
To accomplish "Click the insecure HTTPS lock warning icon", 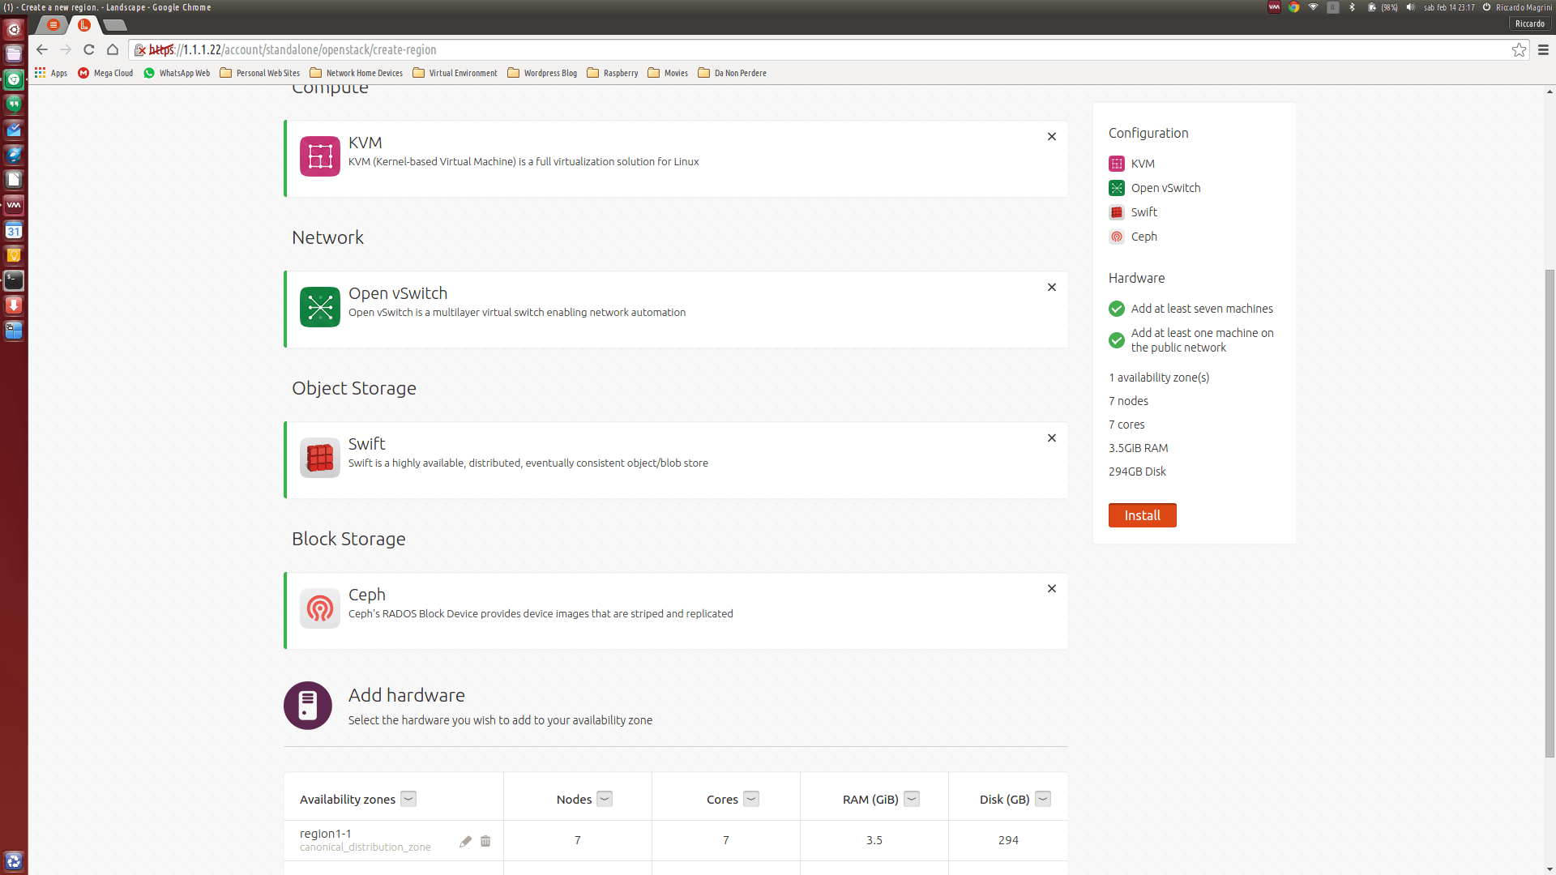I will (140, 50).
